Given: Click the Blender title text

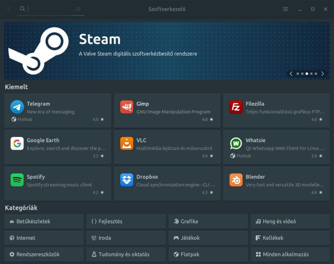Looking at the screenshot, I should click(x=255, y=177).
